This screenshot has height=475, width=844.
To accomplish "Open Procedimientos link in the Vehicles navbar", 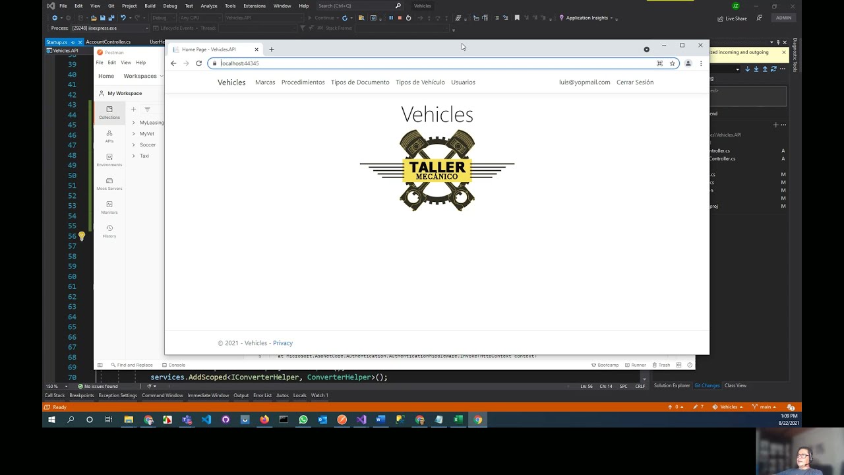I will click(303, 82).
